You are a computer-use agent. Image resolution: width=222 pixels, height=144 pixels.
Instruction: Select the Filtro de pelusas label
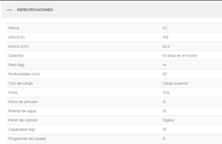(x=23, y=102)
